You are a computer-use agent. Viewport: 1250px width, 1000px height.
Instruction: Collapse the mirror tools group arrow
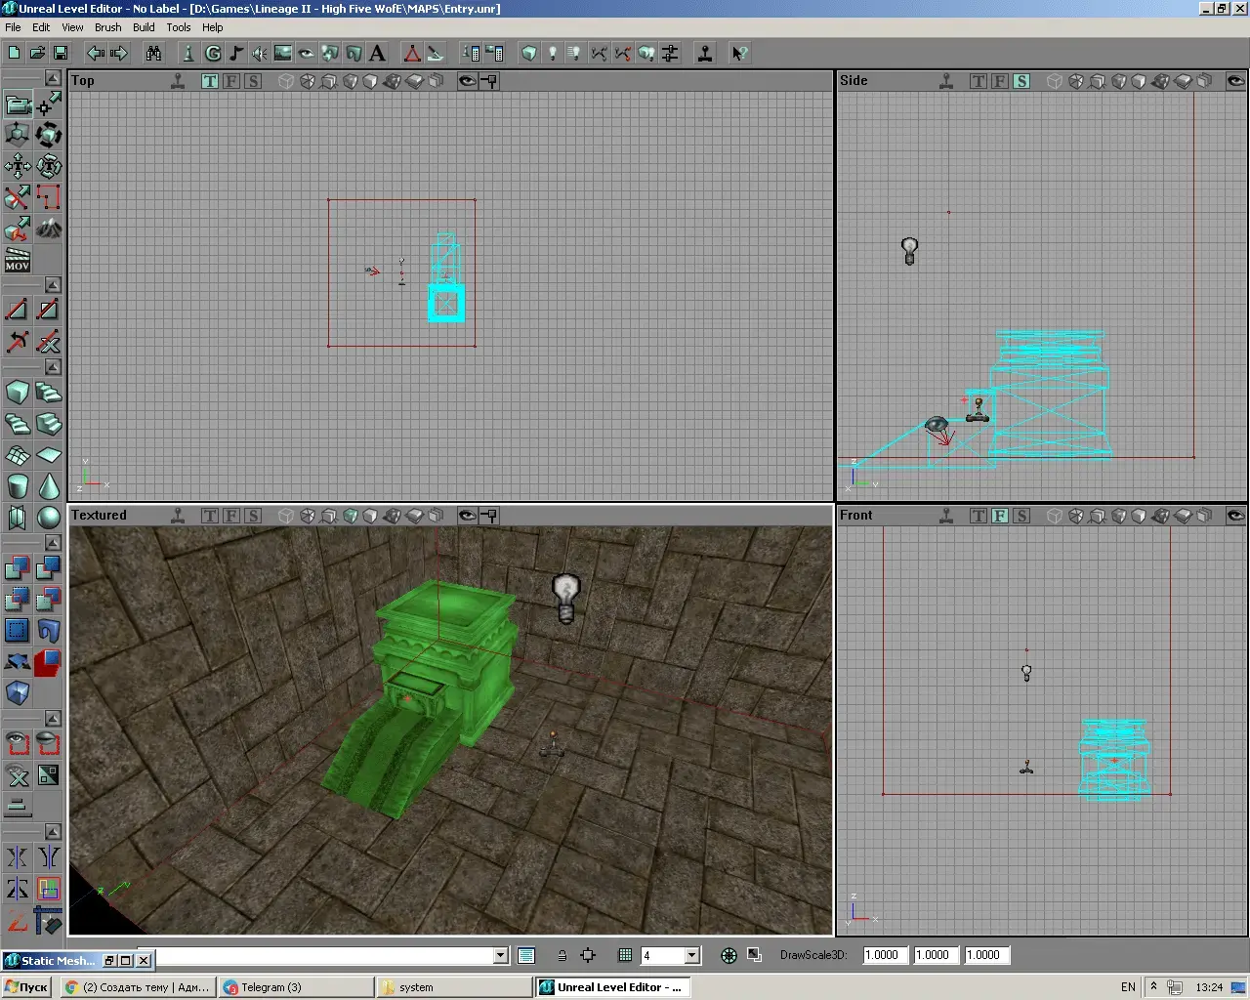(x=54, y=832)
